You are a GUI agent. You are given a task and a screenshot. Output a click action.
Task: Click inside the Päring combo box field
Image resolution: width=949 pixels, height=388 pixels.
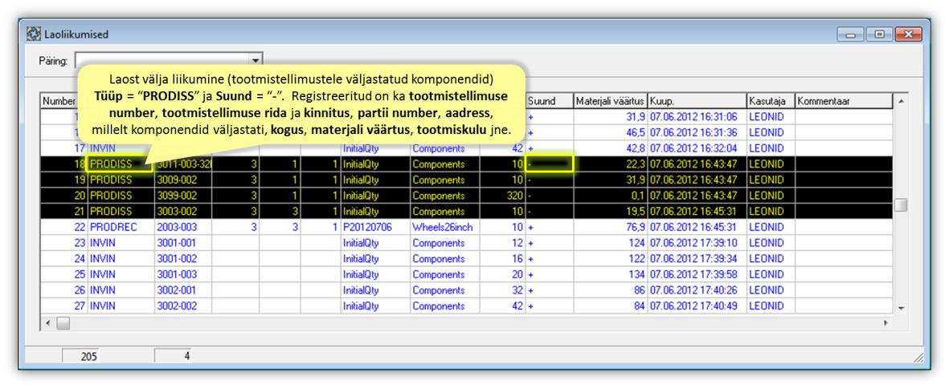tap(161, 61)
